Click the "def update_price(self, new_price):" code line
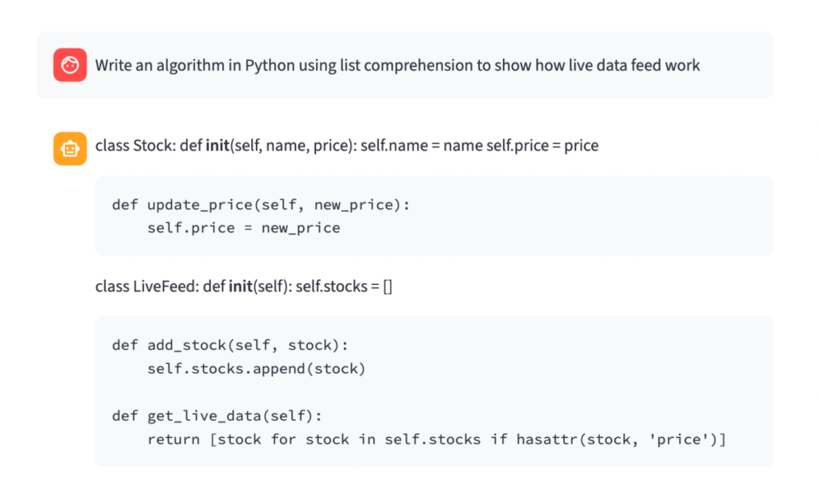The image size is (819, 485). pos(261,205)
